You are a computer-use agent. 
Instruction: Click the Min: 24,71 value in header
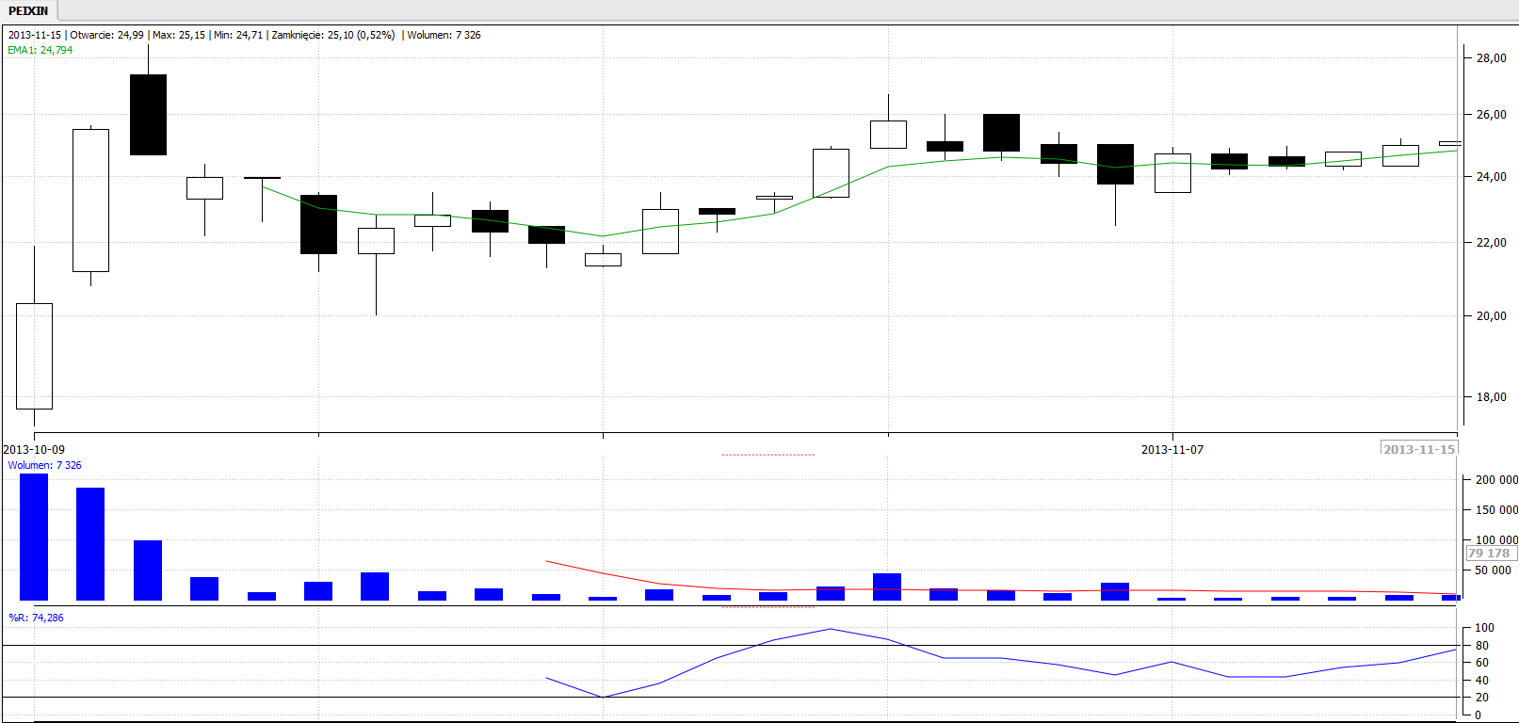point(238,35)
